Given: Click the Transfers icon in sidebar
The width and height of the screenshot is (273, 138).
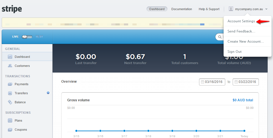Looking at the screenshot, I should pos(10,93).
